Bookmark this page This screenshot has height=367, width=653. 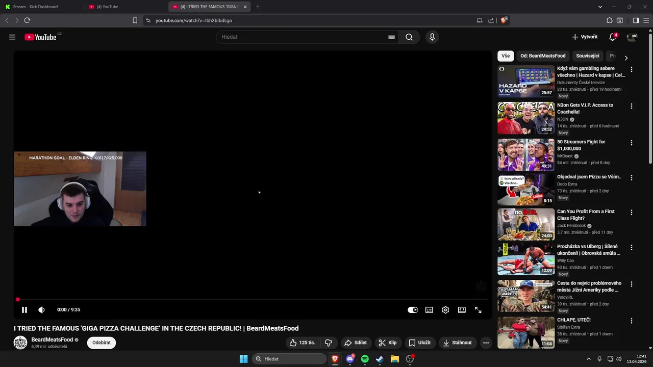click(135, 20)
